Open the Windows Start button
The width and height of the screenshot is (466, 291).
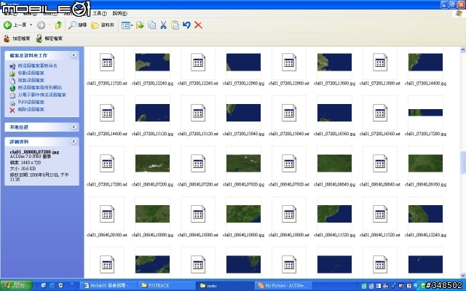click(16, 285)
